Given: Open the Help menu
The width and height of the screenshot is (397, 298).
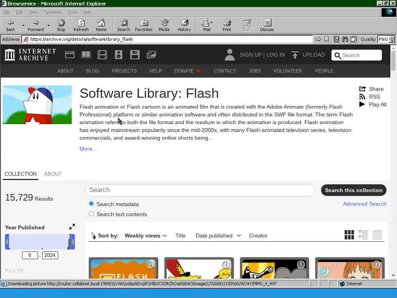Looking at the screenshot, I should coord(87,12).
